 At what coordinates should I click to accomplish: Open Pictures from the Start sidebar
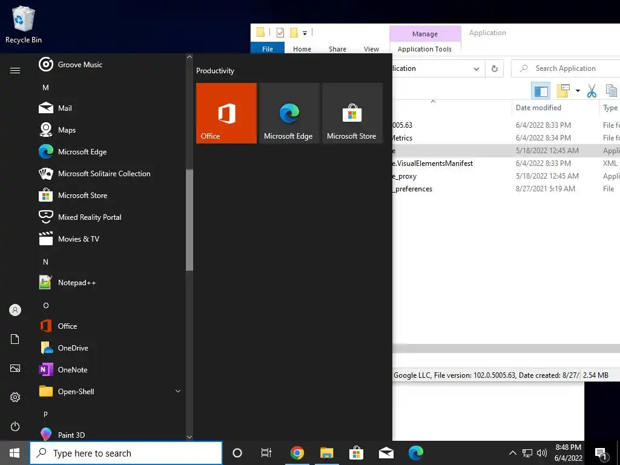(15, 368)
